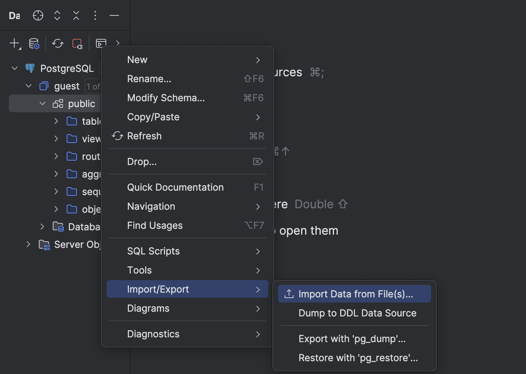Open the Diagrams submenu
The image size is (526, 374).
[x=148, y=308]
